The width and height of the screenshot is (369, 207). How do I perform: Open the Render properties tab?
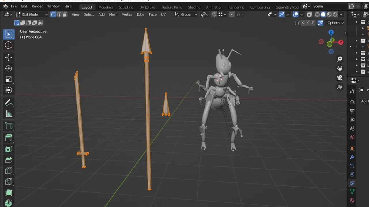[x=352, y=102]
